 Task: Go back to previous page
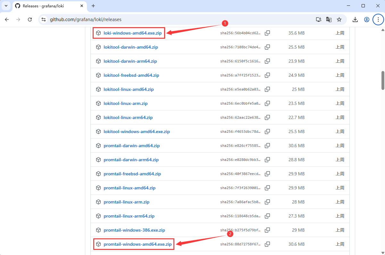click(7, 20)
